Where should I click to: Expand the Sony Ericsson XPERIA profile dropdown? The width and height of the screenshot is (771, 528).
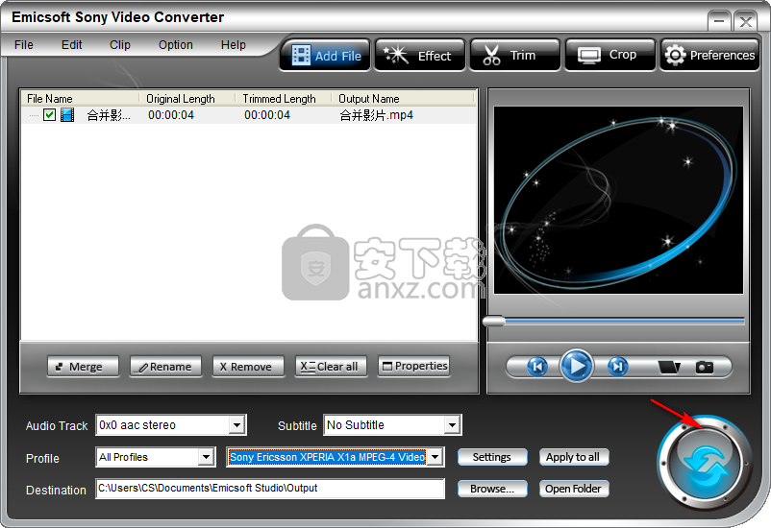(435, 457)
